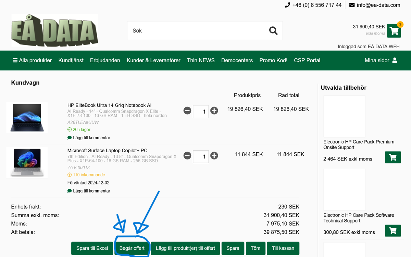The image size is (411, 257).
Task: Decrease Surface Laptop quantity with minus
Action: pos(187,156)
